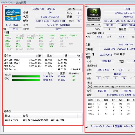The height and width of the screenshot is (135, 135).
Task: Click the module clock 800 MHz field
Action: point(128,91)
